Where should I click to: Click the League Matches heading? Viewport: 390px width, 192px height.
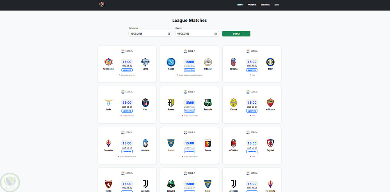[190, 20]
